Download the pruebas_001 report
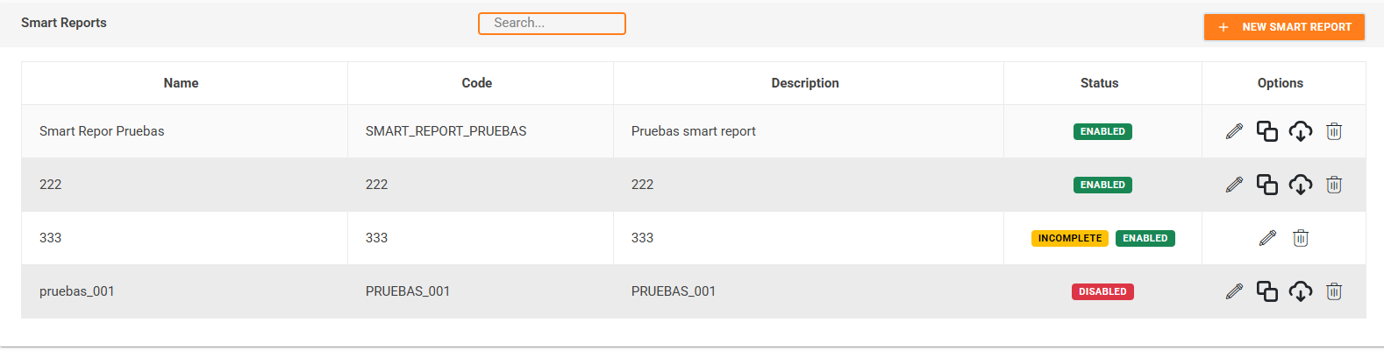The height and width of the screenshot is (350, 1384). 1301,291
